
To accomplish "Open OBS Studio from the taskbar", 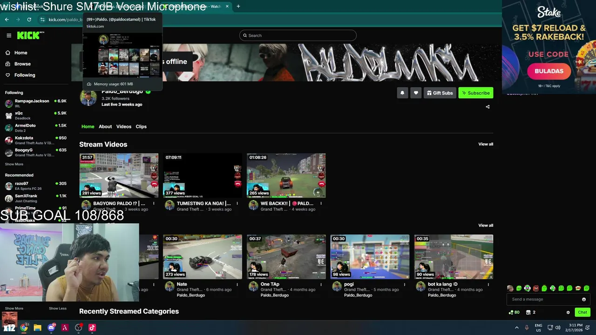I will (79, 328).
